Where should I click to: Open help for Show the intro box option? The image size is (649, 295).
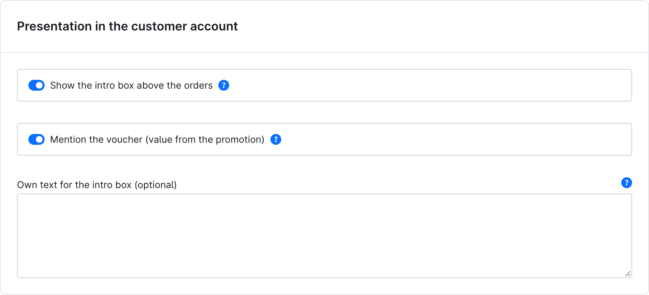coord(224,85)
